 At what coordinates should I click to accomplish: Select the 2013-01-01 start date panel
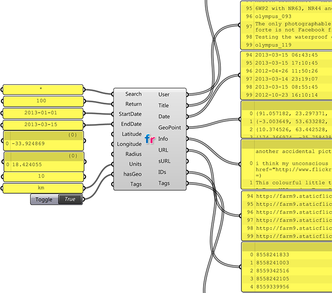[x=43, y=113]
